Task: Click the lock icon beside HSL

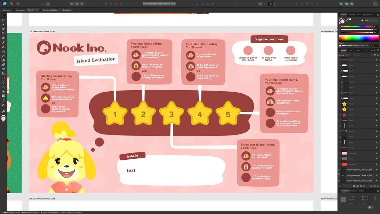Action: tap(362, 20)
